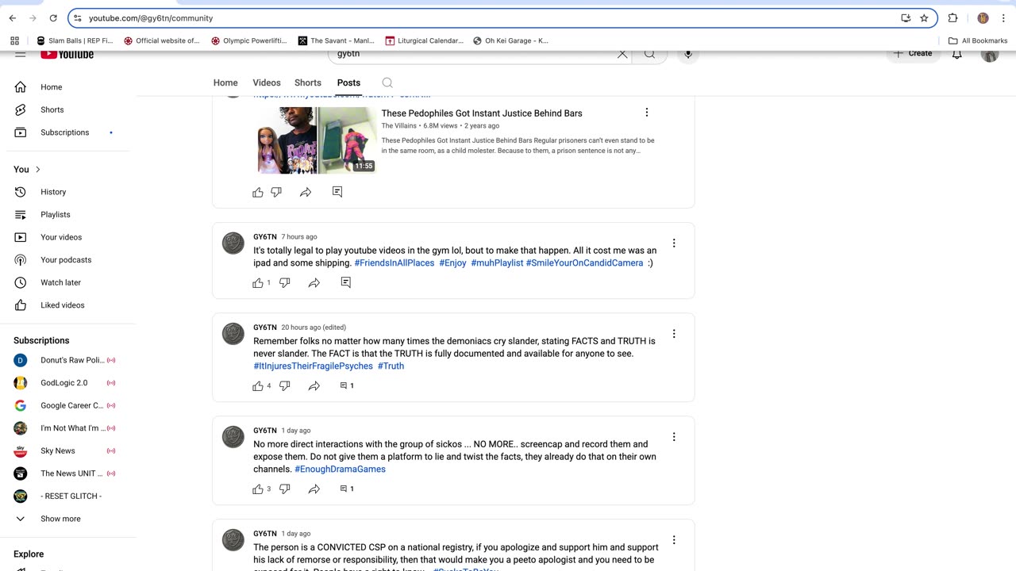Image resolution: width=1016 pixels, height=571 pixels.
Task: Open Your podcasts in the sidebar
Action: click(x=67, y=259)
